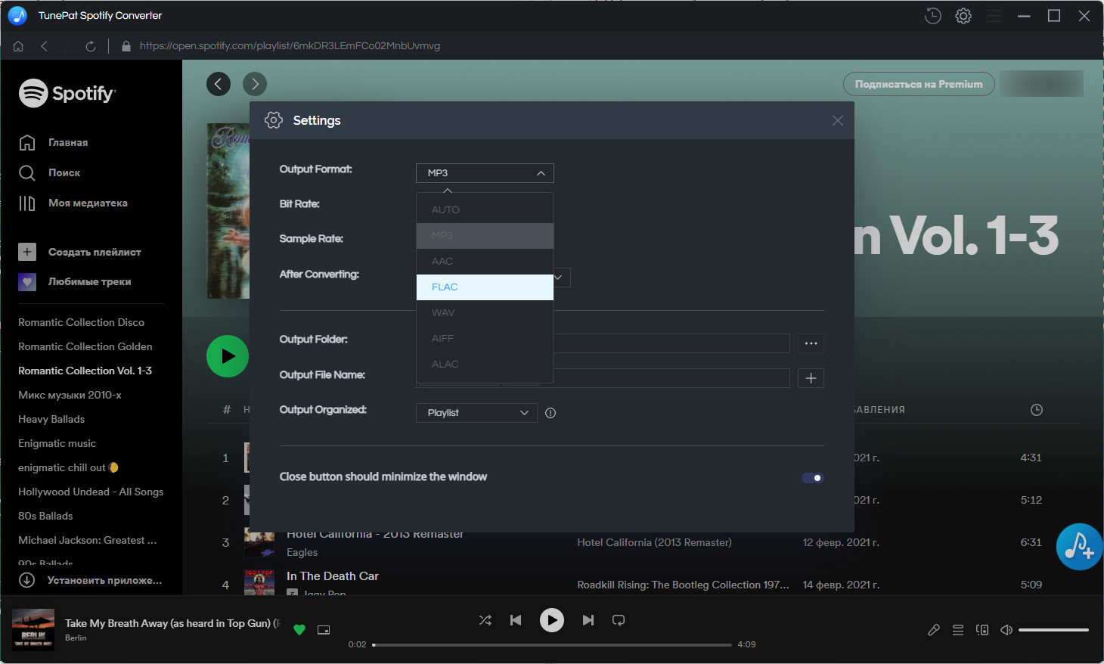Reload the page with refresh icon
The width and height of the screenshot is (1104, 664).
click(x=91, y=46)
